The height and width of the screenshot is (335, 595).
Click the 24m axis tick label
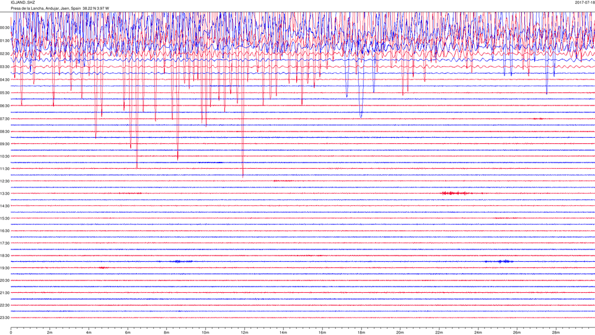tap(478, 333)
